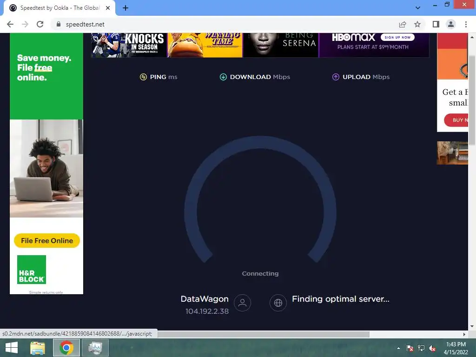The image size is (476, 357).
Task: Click the muted volume tray icon
Action: (432, 348)
